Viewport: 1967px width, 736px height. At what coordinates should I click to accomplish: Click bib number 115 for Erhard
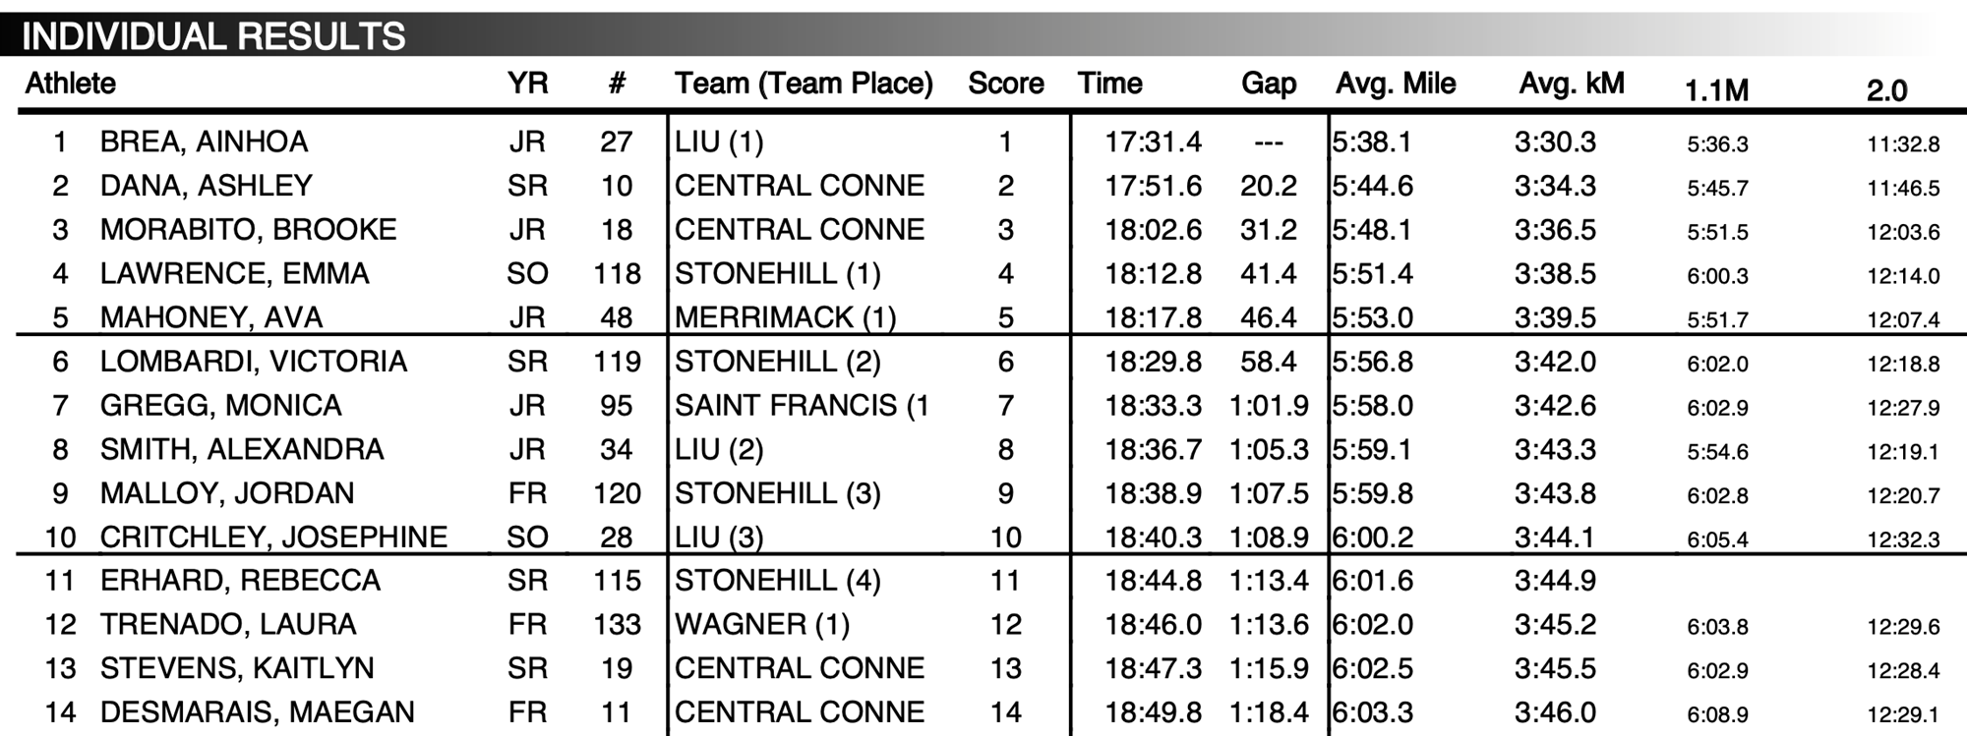click(x=617, y=581)
